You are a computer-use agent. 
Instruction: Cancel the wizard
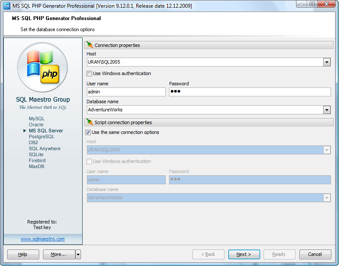(x=315, y=255)
